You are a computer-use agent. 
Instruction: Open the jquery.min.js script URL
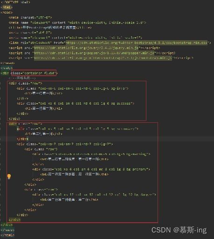tap(86, 48)
